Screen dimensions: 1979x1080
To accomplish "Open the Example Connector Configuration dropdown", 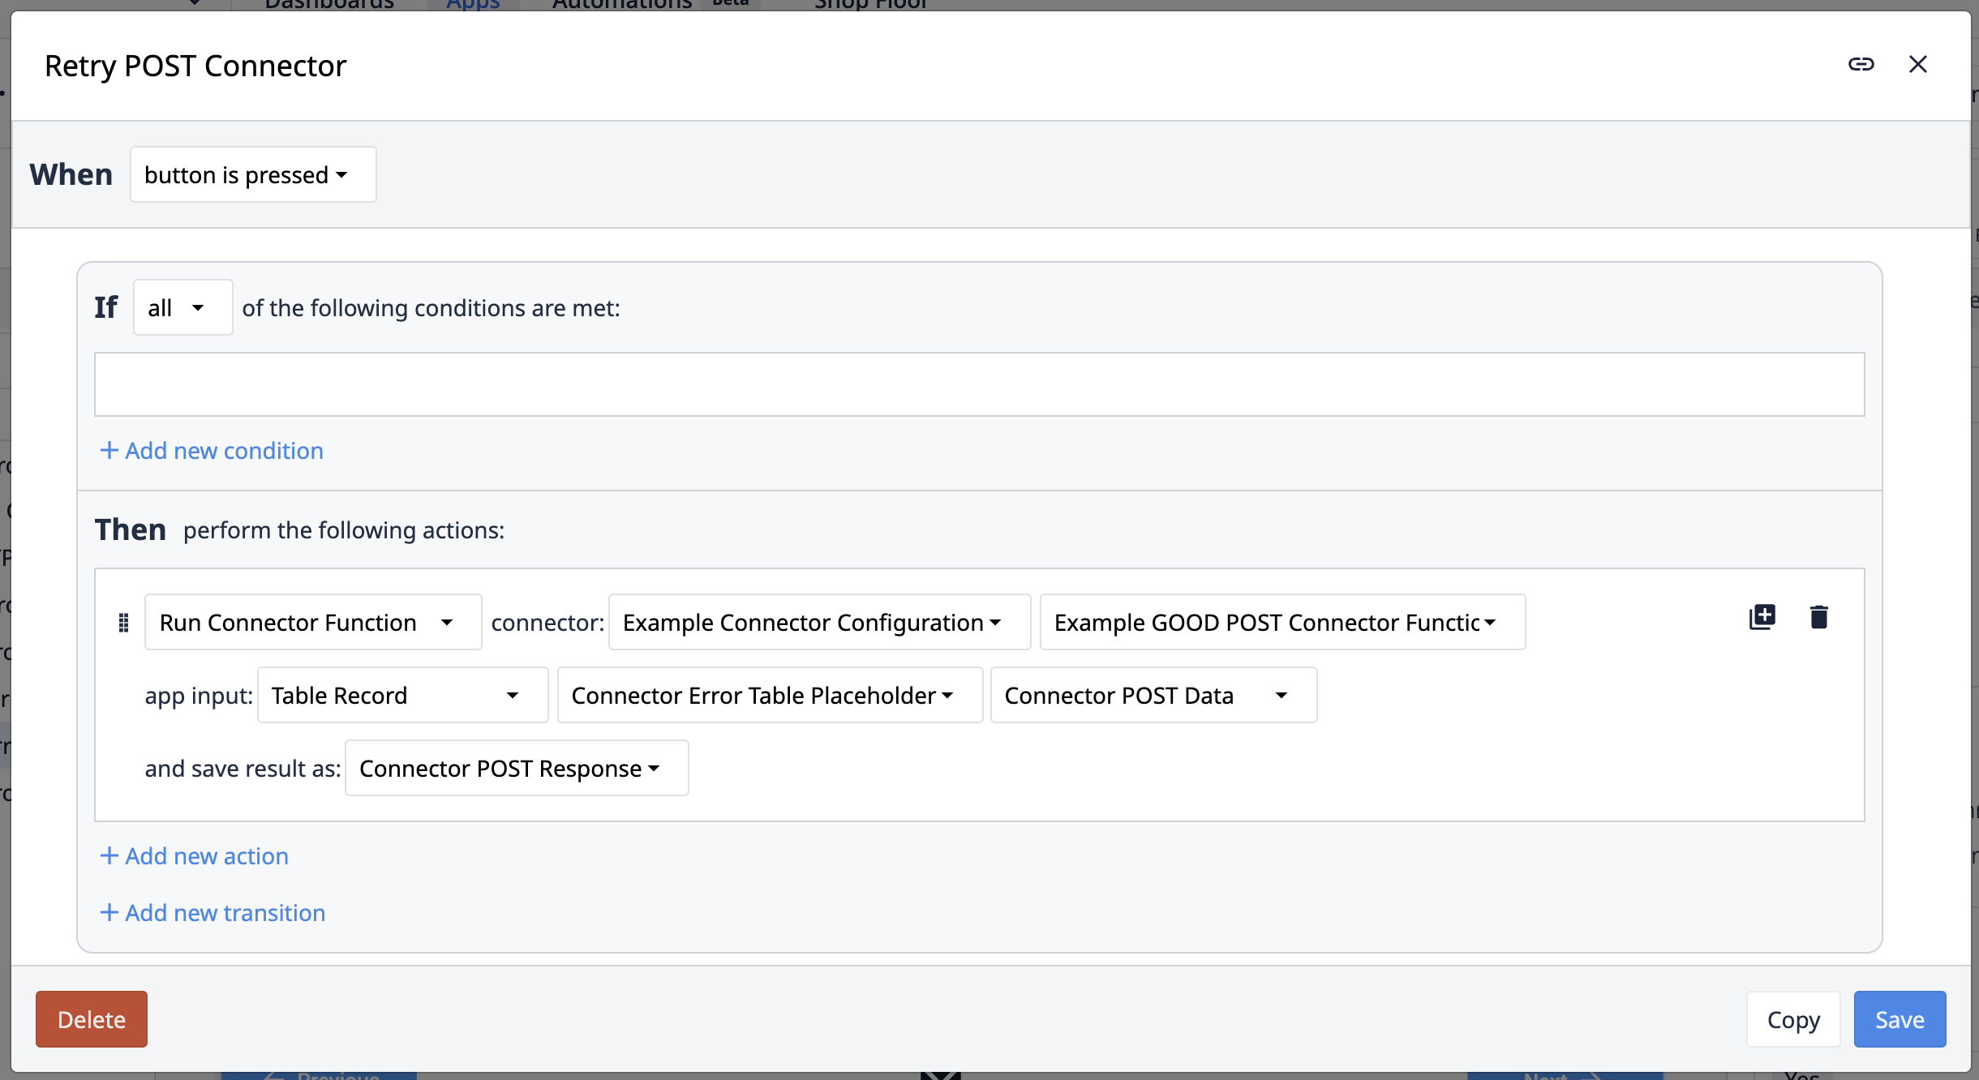I will [x=819, y=622].
